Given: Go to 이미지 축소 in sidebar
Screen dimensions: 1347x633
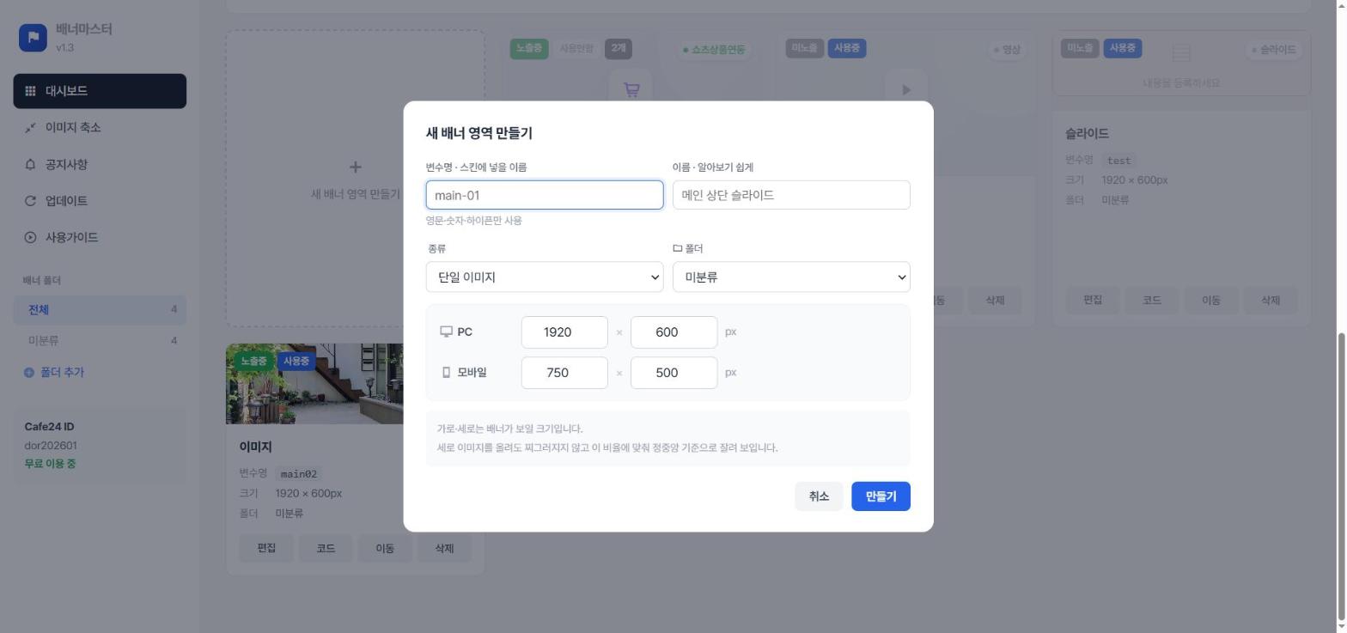Looking at the screenshot, I should pyautogui.click(x=100, y=128).
